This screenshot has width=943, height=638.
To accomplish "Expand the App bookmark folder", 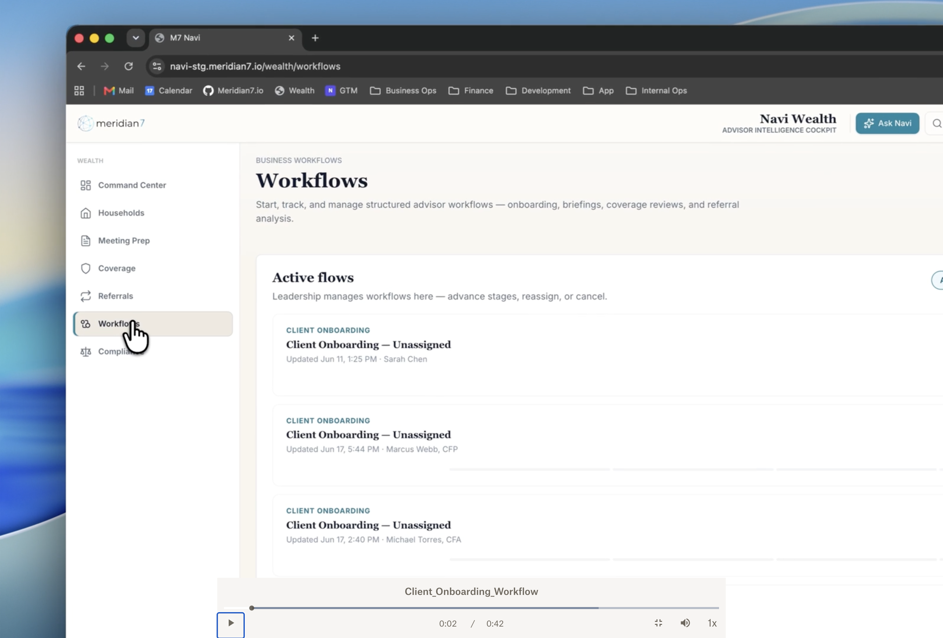I will (598, 91).
